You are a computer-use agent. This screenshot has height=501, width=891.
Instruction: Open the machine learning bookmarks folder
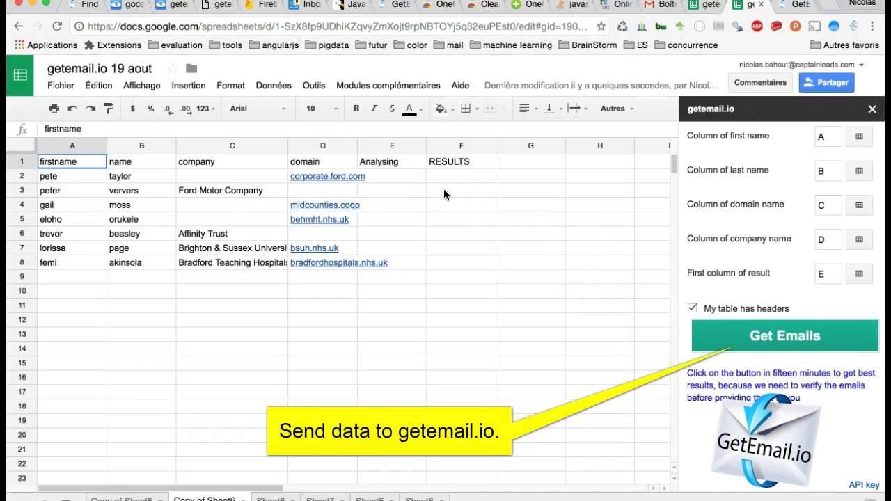click(510, 45)
